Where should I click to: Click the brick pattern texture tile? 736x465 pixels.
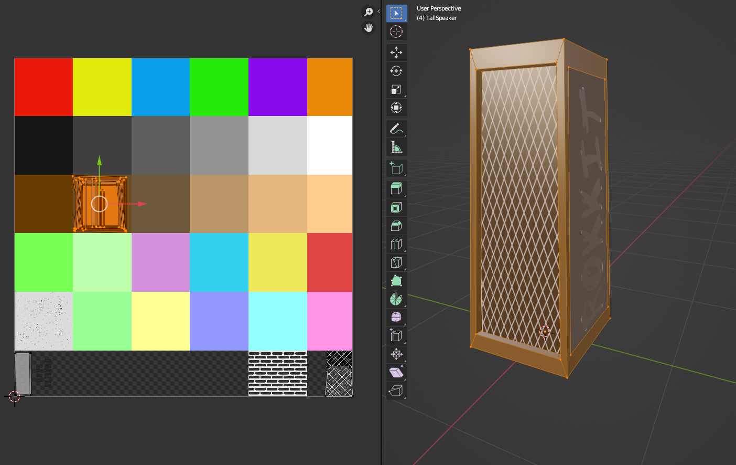click(x=277, y=373)
